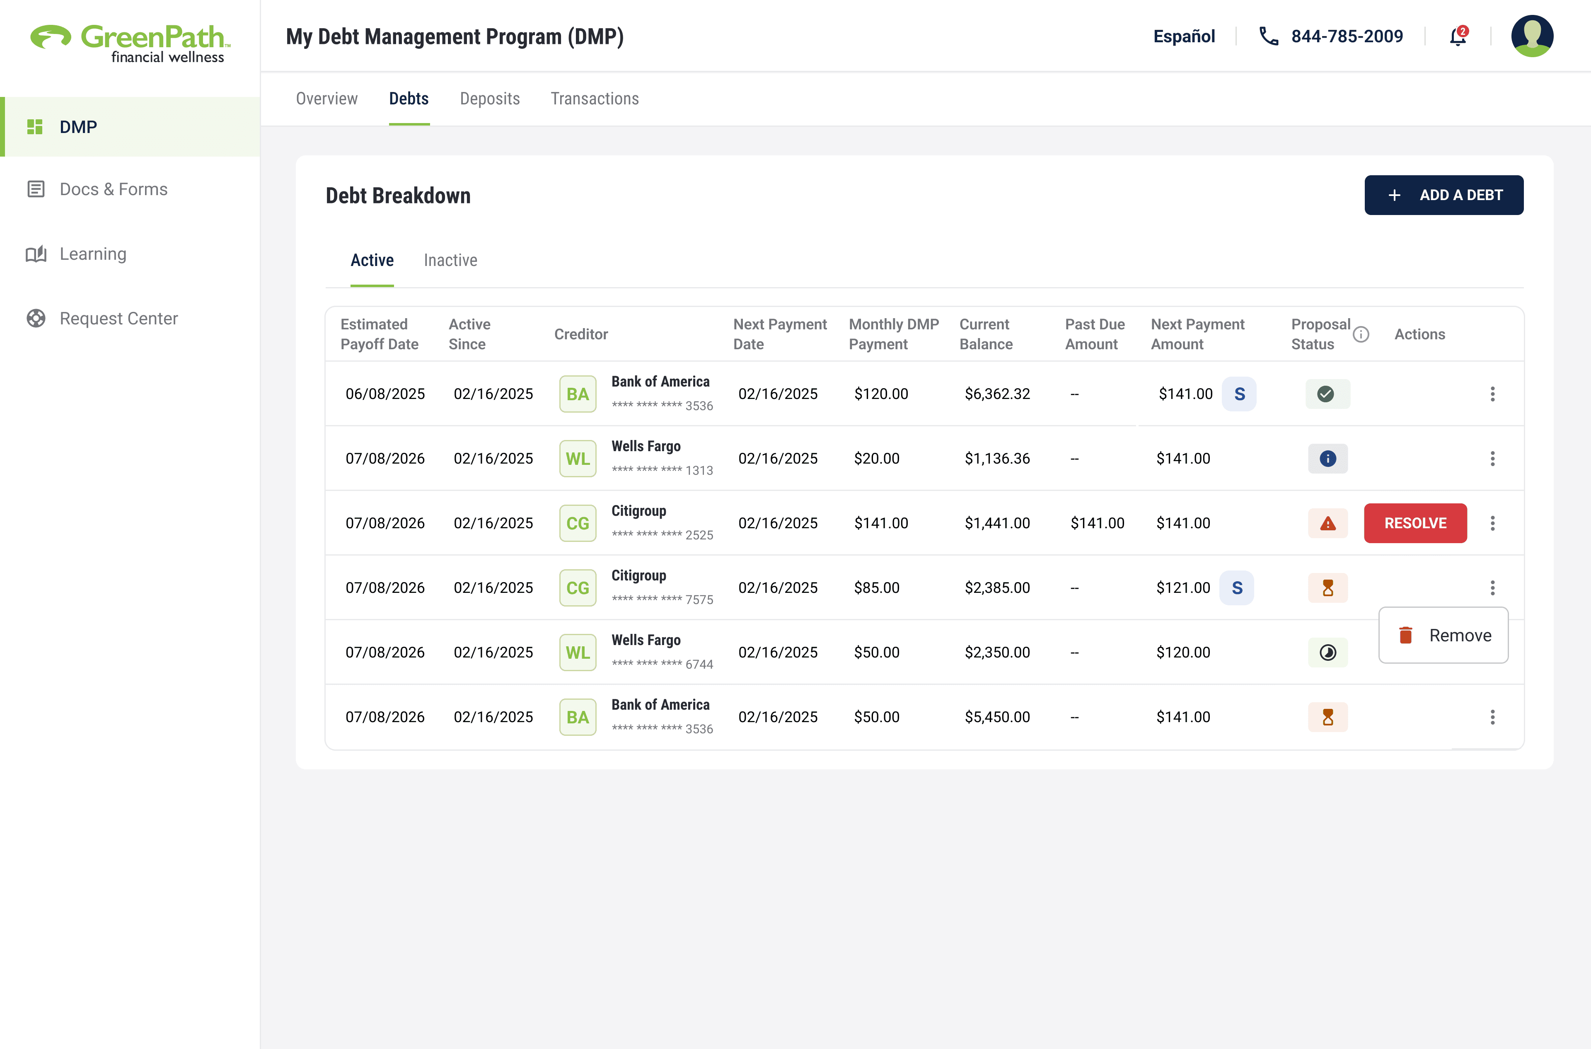Click the phone number 844-785-2009
This screenshot has width=1591, height=1049.
pyautogui.click(x=1346, y=36)
